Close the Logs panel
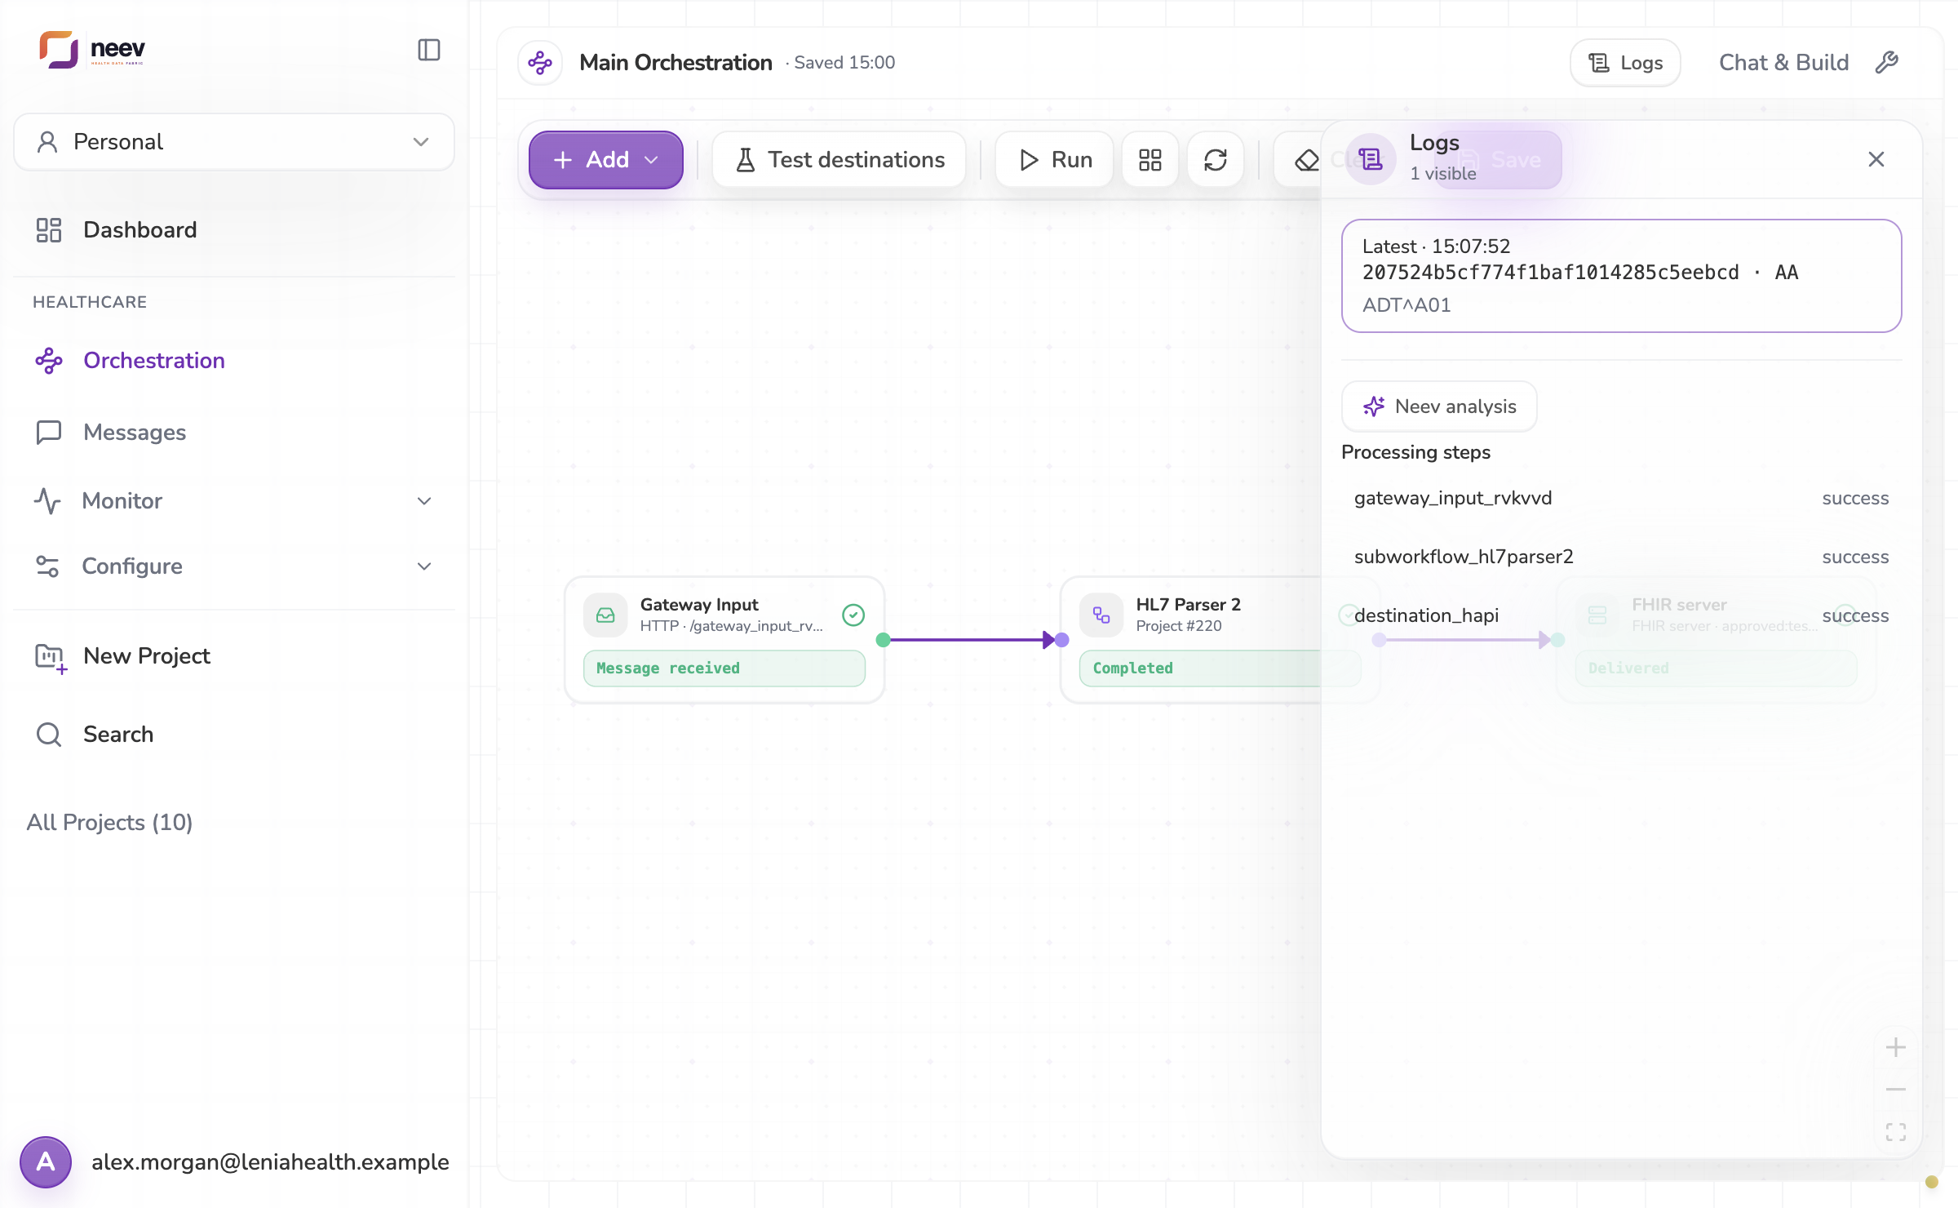1958x1208 pixels. [x=1876, y=159]
